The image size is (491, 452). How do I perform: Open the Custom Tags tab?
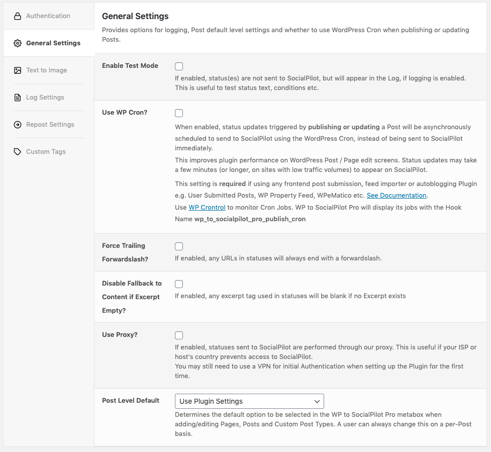46,152
